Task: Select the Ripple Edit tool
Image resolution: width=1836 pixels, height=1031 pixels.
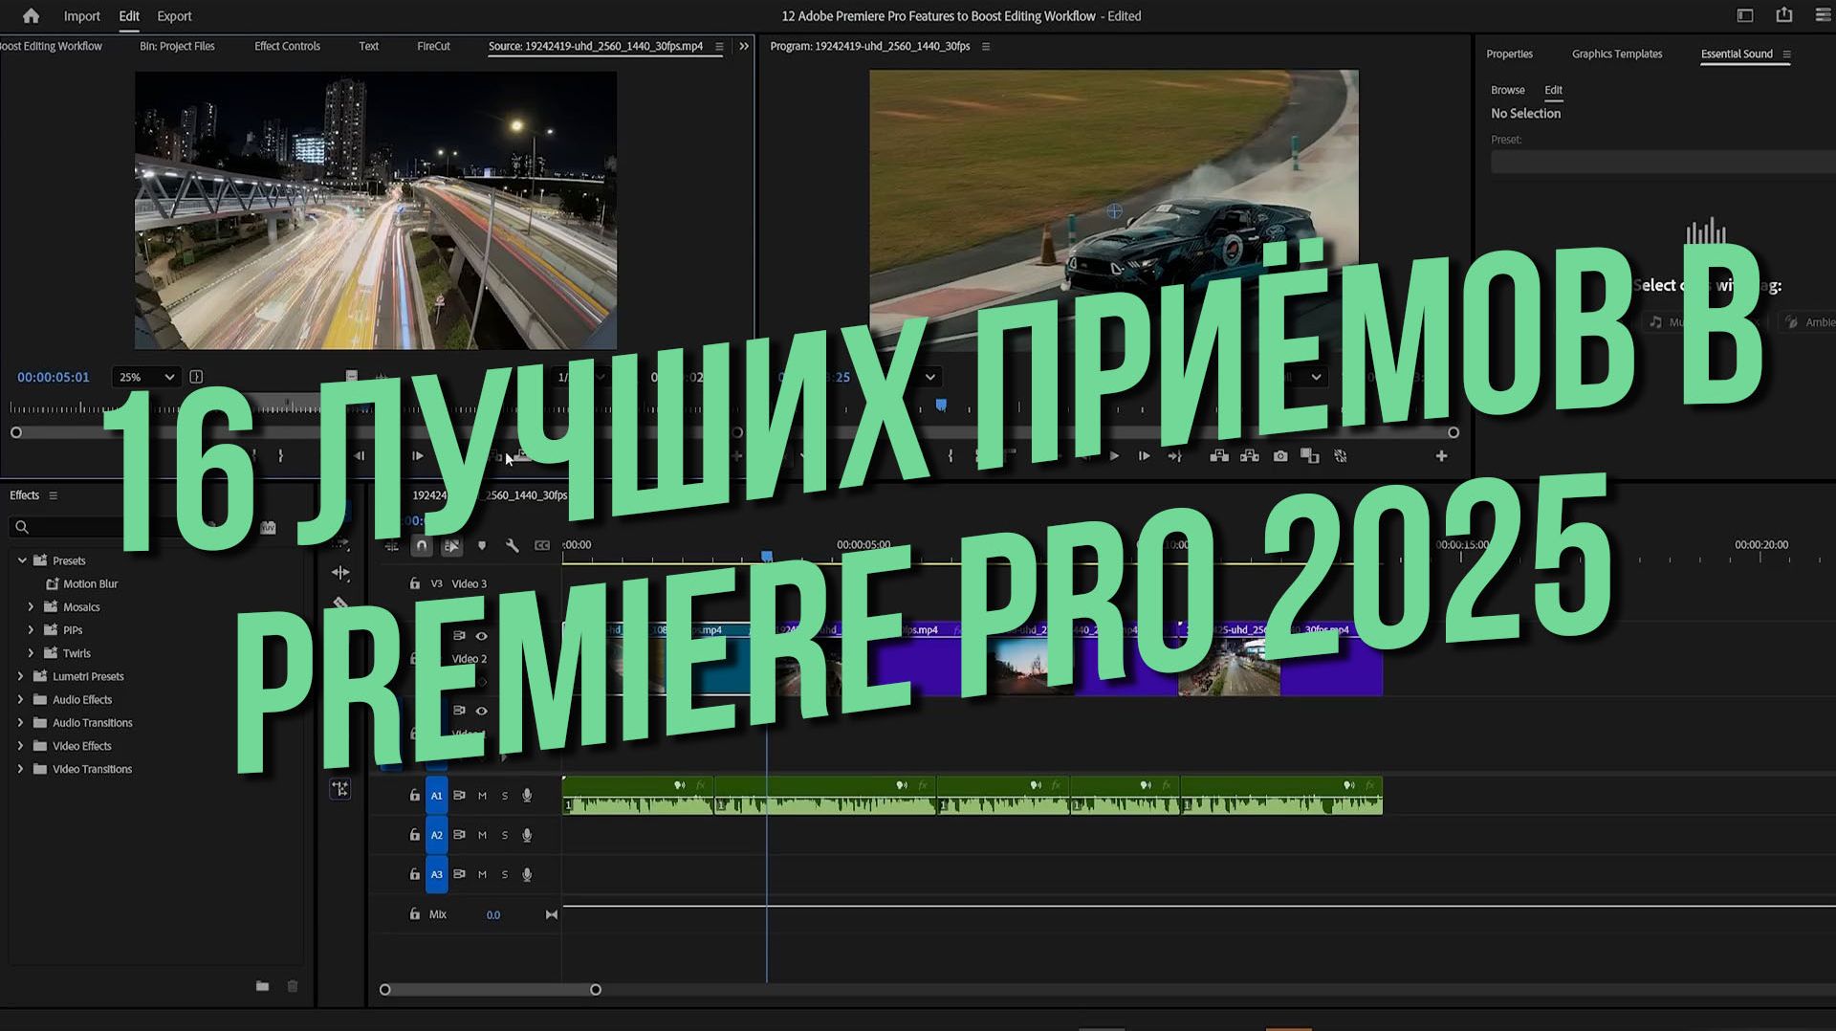Action: pyautogui.click(x=340, y=572)
